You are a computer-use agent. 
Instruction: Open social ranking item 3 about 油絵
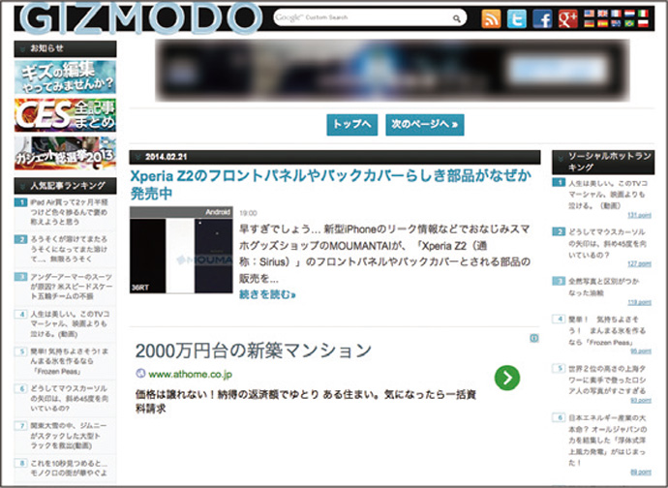604,287
